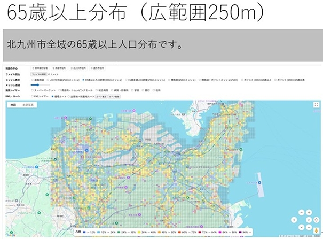Click the ファイルの選択 button
The image size is (323, 239).
[x=40, y=74]
